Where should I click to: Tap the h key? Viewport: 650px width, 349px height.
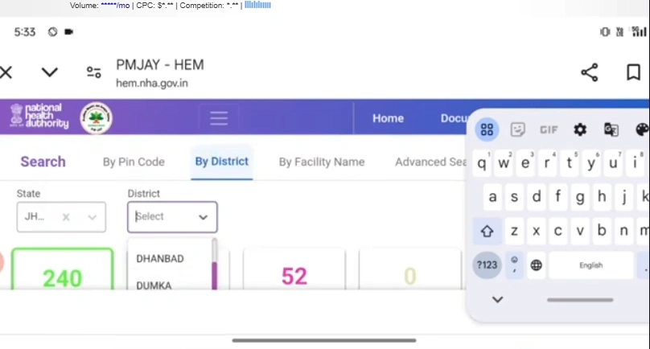602,197
